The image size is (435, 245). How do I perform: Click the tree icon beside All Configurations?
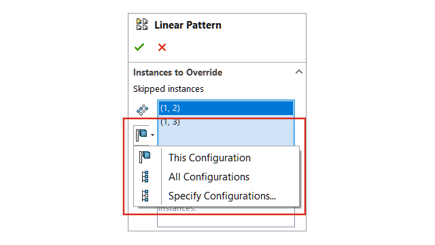(x=145, y=177)
